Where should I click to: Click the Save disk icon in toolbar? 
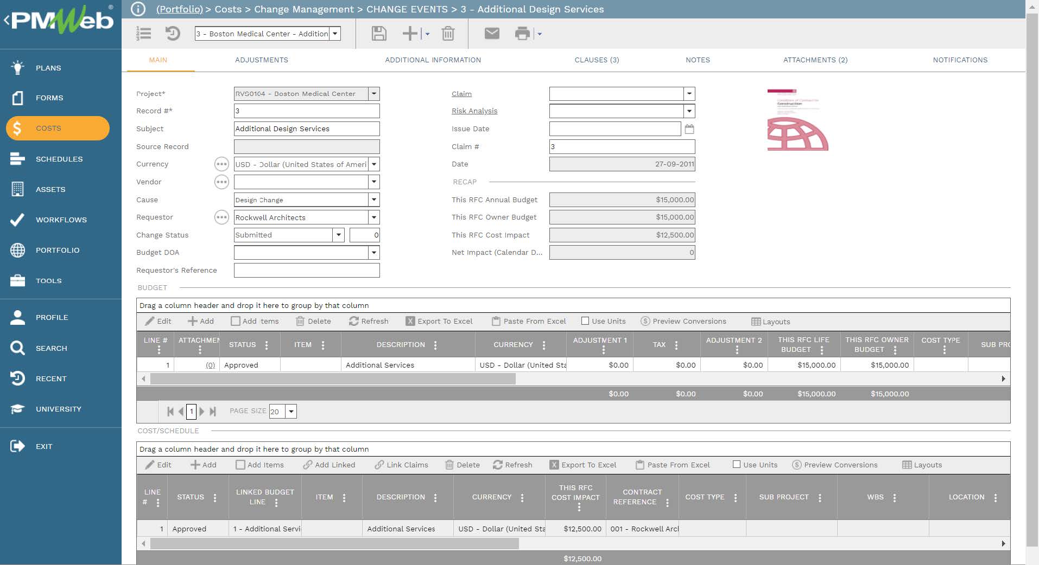coord(378,34)
